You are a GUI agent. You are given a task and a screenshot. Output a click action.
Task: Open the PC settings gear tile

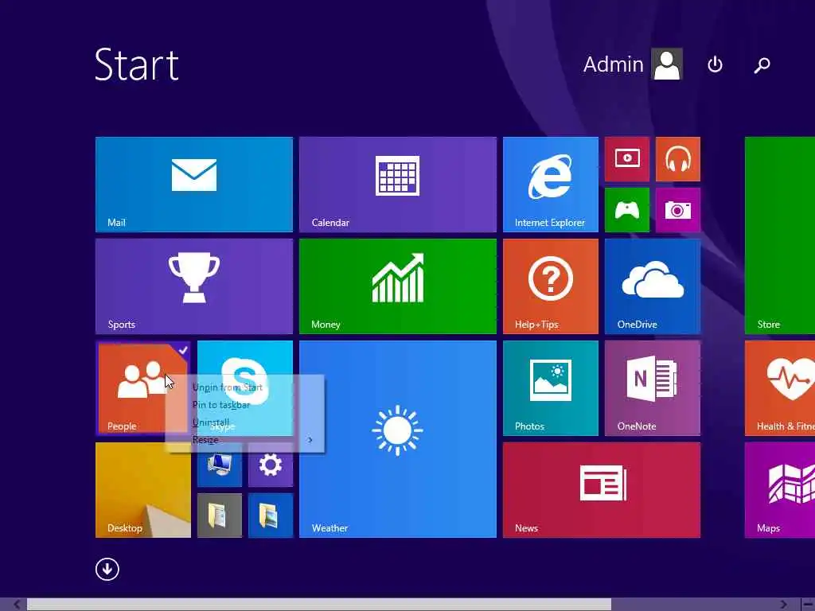click(x=271, y=469)
